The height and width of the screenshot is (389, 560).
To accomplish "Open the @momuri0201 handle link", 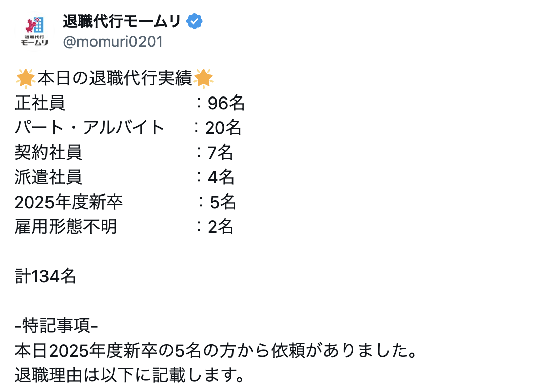I will [x=113, y=42].
